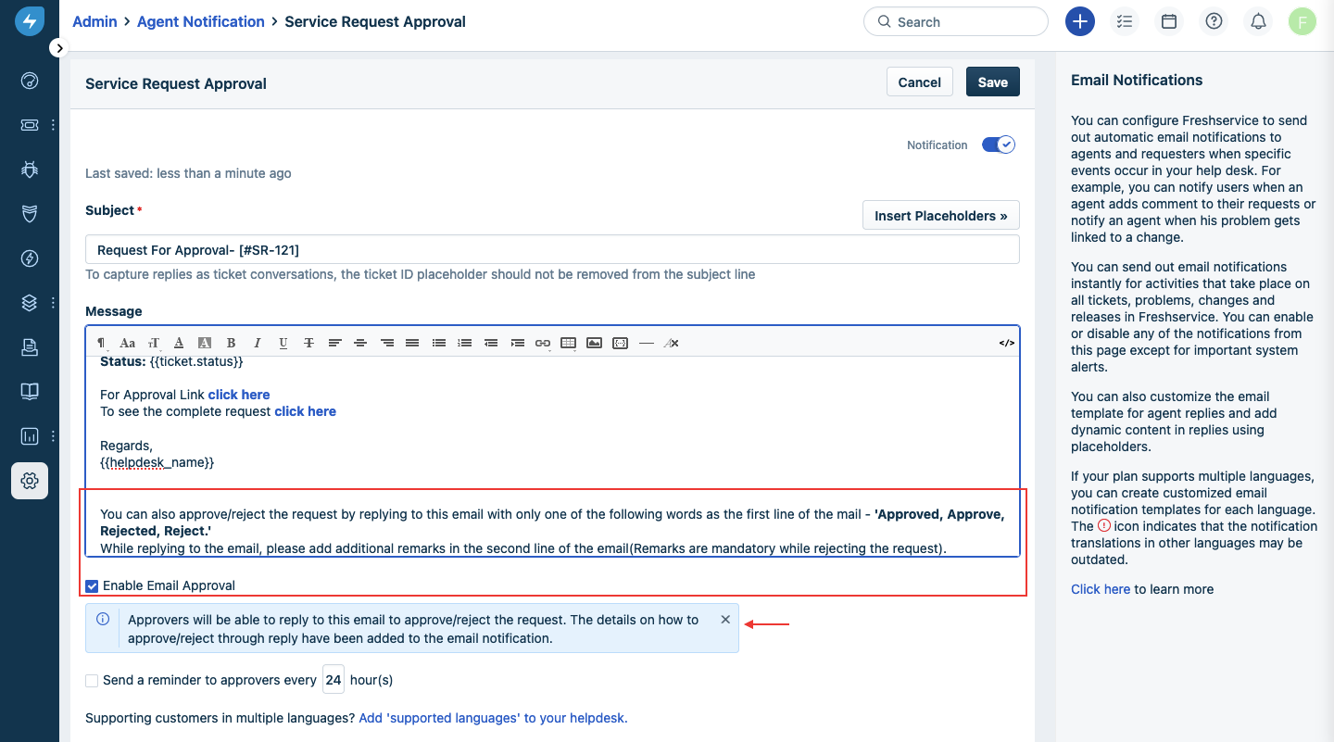Open the HTML code view with </> icon
The image size is (1334, 742).
[1006, 343]
